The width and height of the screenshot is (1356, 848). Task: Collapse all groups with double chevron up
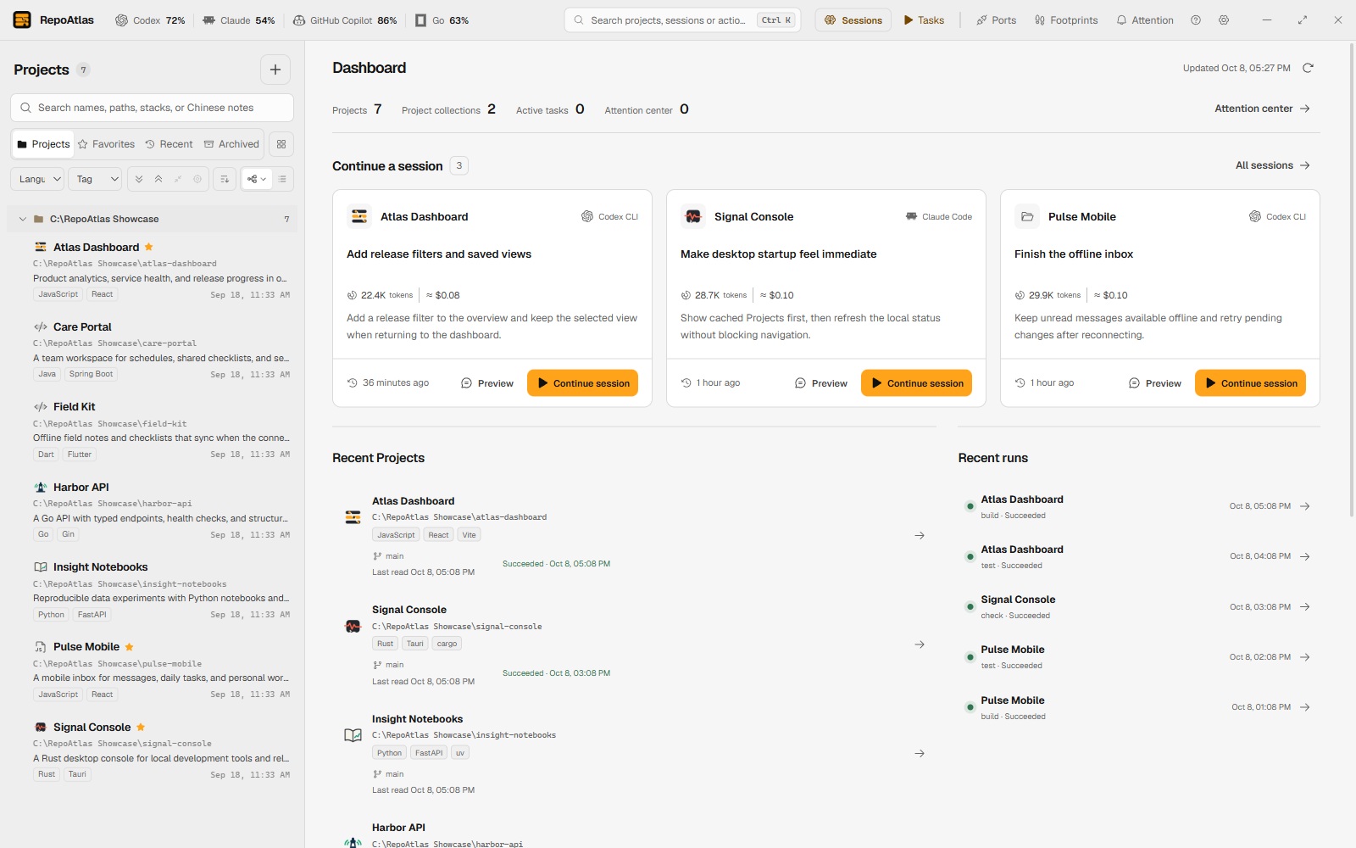coord(158,179)
